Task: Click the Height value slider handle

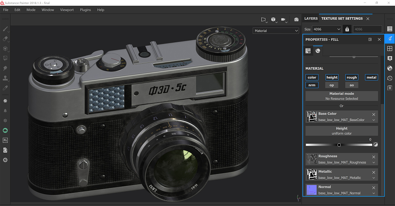Action: [339, 145]
